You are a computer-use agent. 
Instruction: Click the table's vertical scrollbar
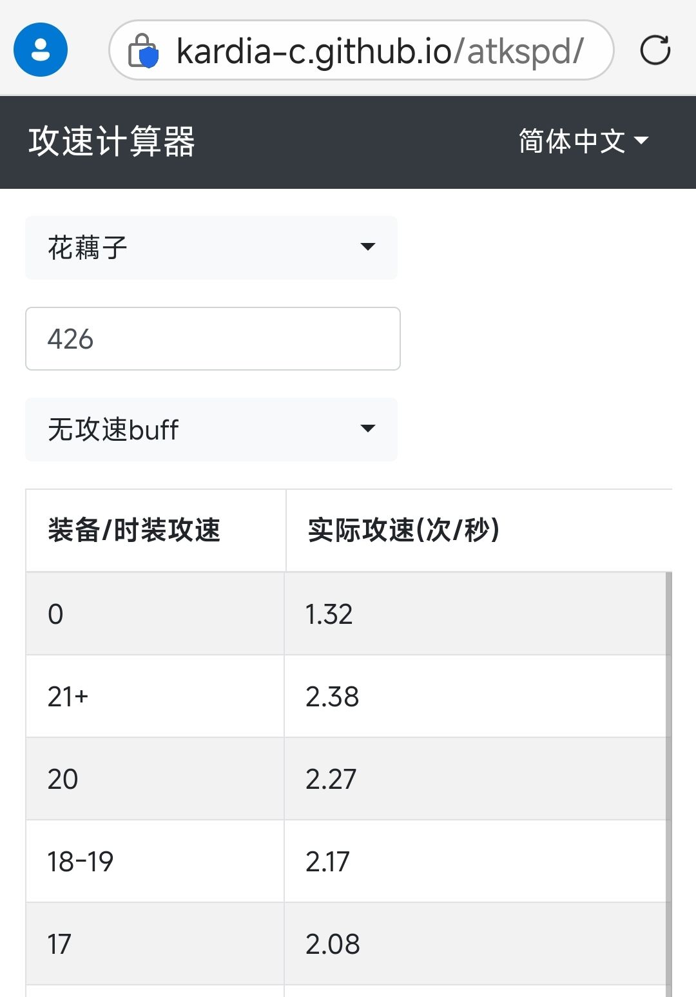pyautogui.click(x=668, y=773)
